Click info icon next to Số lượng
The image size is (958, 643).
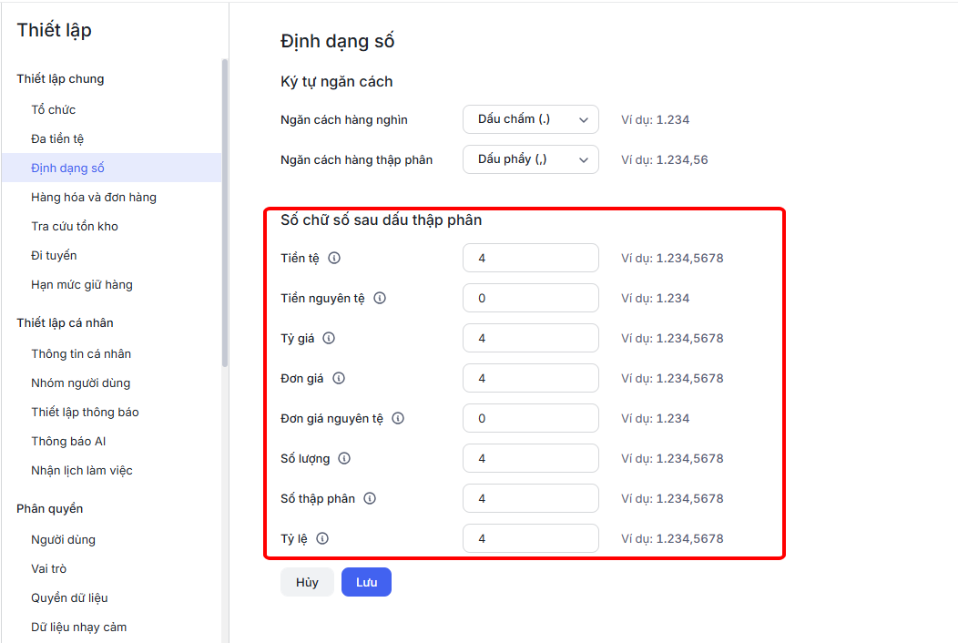click(344, 458)
